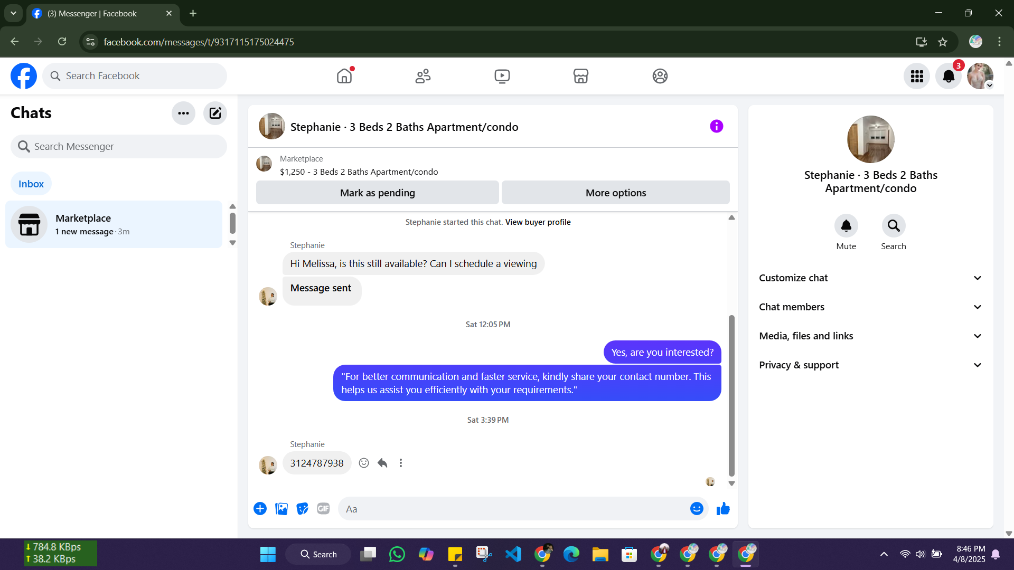
Task: Click the GIF picker icon
Action: 323,509
